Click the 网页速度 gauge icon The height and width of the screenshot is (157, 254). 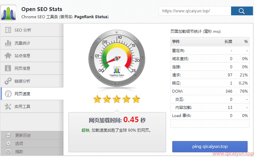coord(8,94)
